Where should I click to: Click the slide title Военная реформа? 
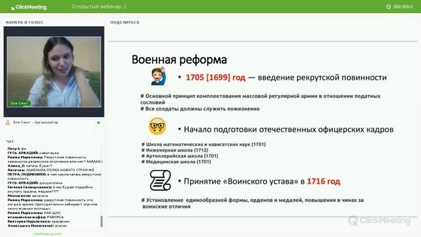(179, 60)
